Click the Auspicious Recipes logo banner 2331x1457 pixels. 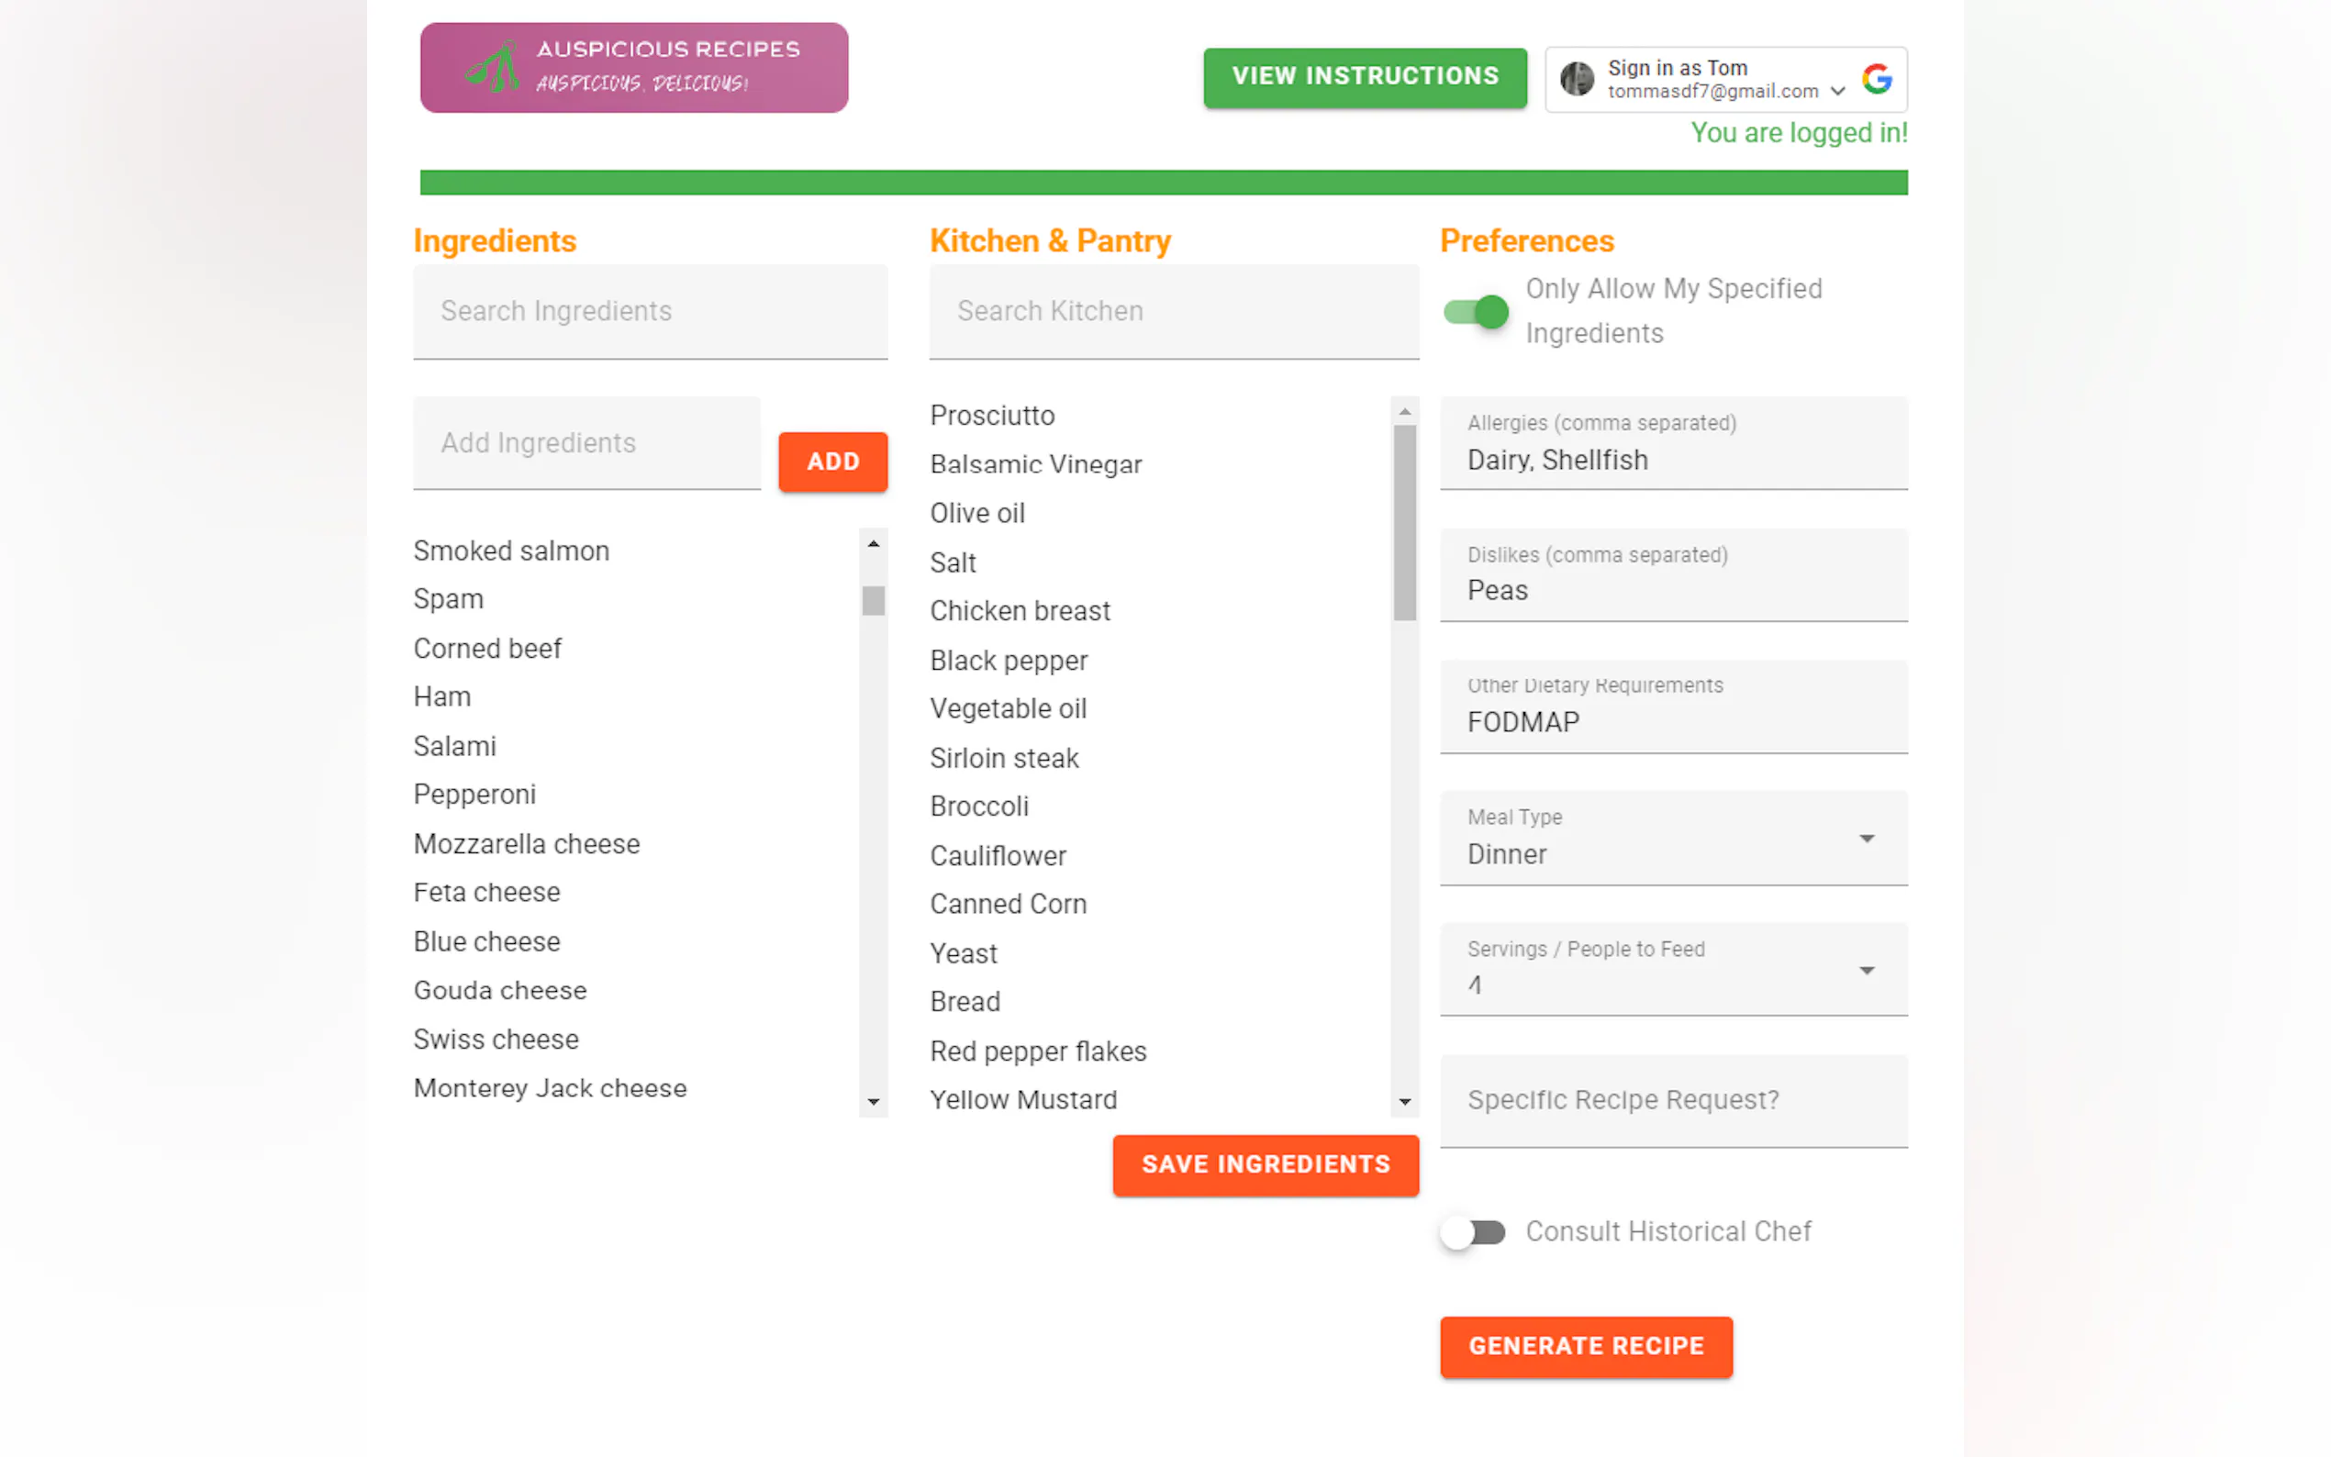pyautogui.click(x=633, y=68)
